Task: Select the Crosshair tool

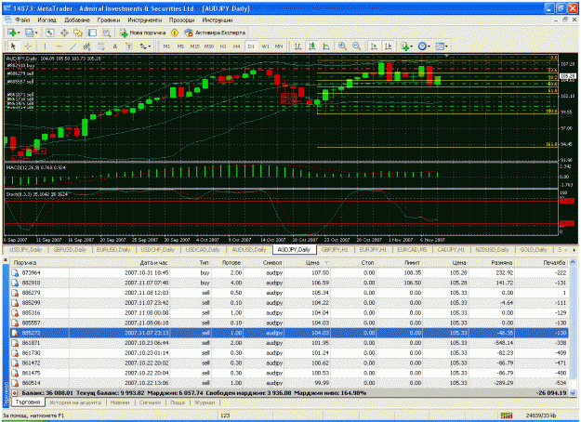Action: (27, 46)
